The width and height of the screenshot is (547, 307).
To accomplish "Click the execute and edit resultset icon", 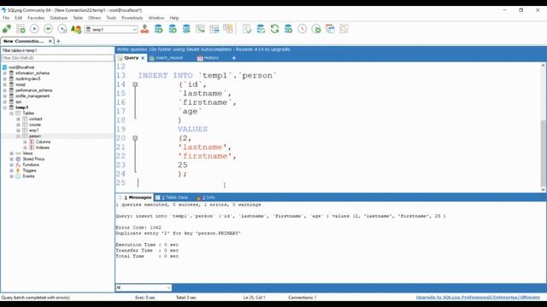I will (62, 29).
